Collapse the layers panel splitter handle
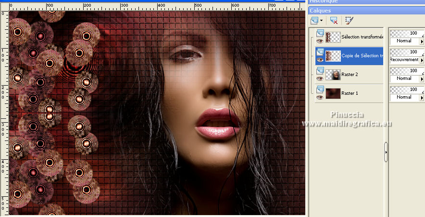 (x=386, y=152)
